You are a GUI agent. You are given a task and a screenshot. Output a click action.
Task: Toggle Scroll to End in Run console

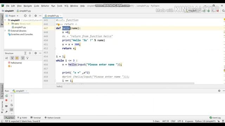(x=12, y=110)
